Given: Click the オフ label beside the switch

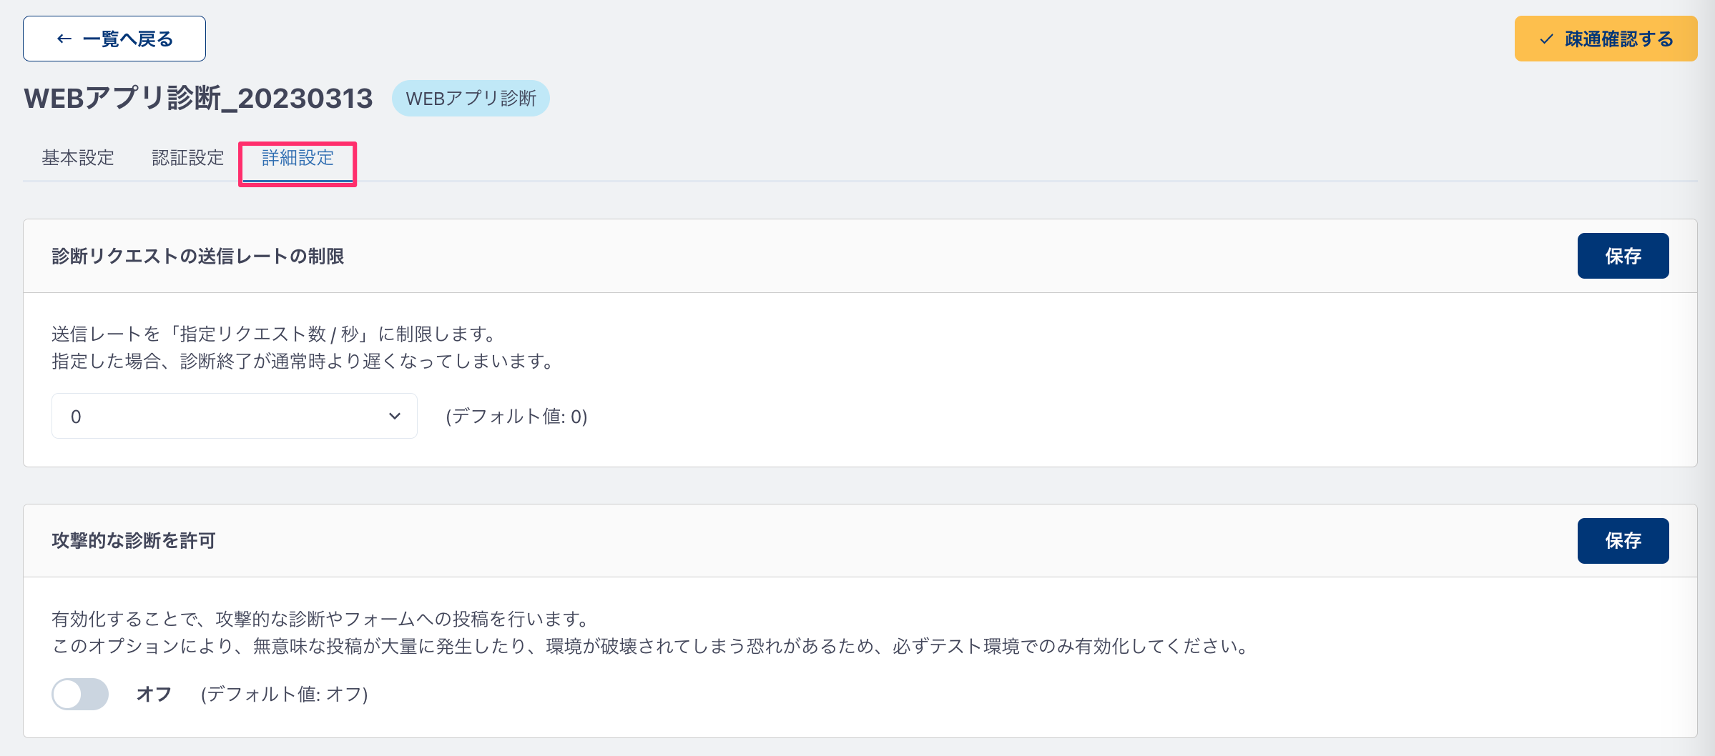Looking at the screenshot, I should [154, 695].
